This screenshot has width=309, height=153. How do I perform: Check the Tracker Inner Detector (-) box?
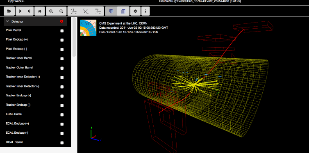(x=62, y=87)
